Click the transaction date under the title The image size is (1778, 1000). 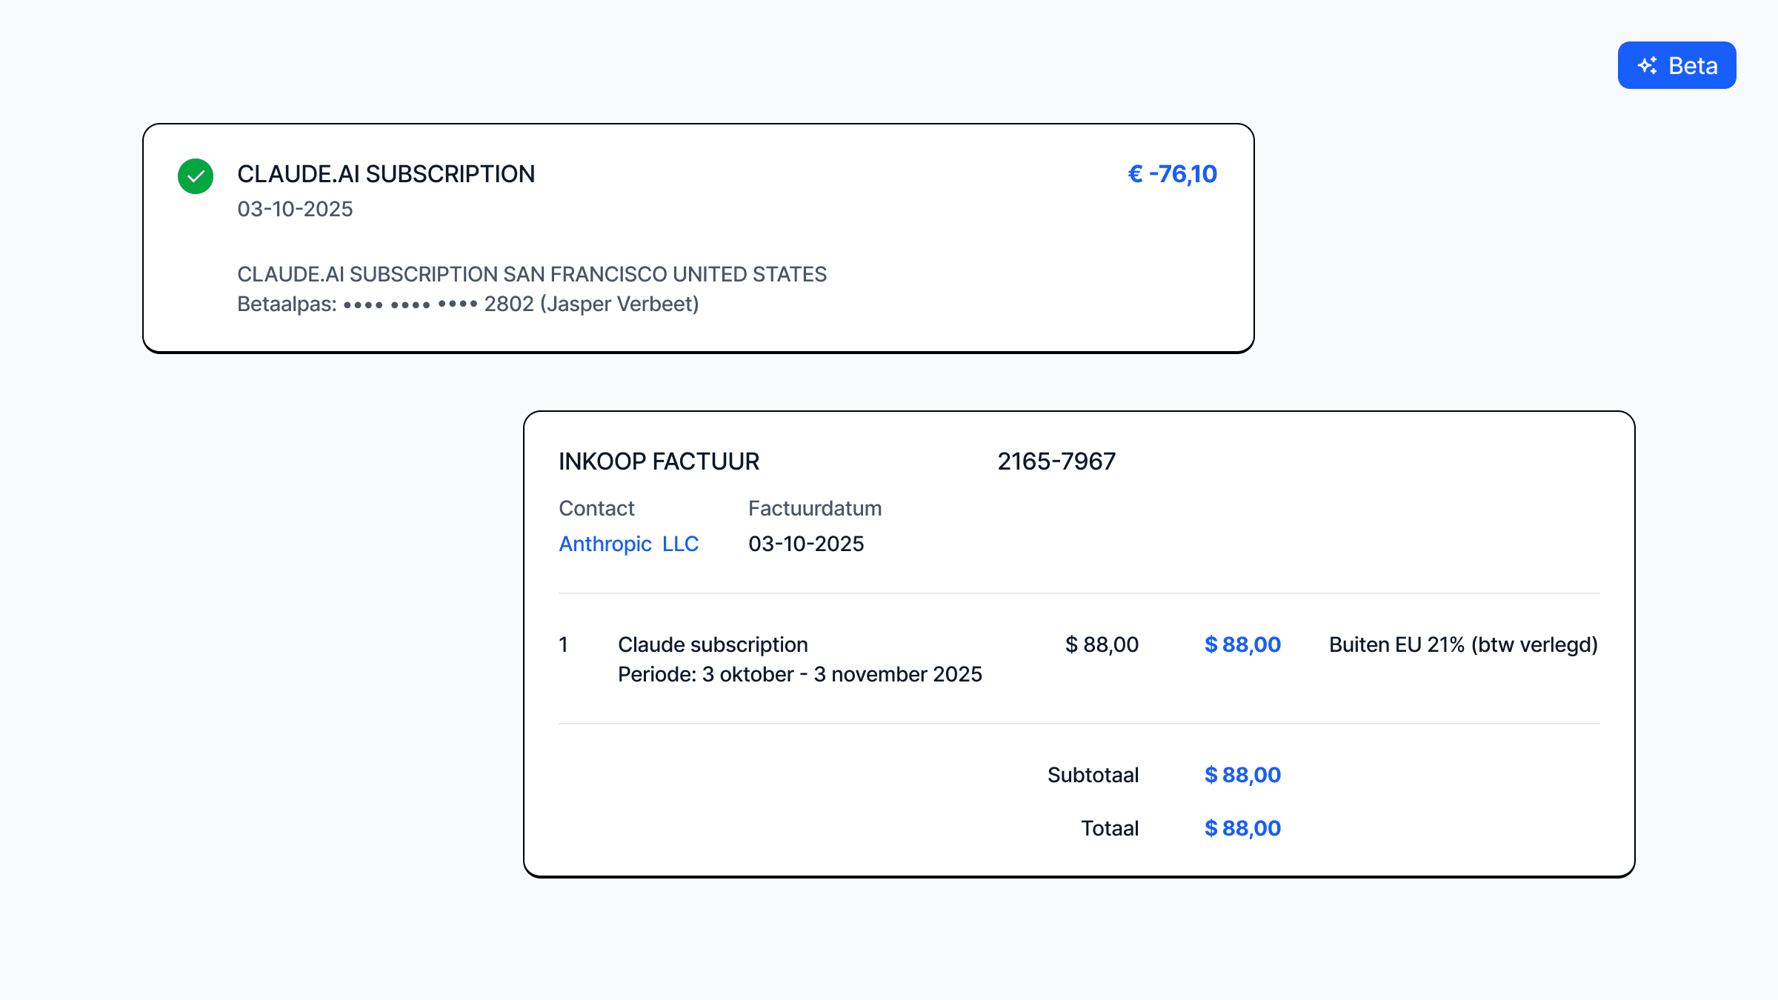coord(295,209)
